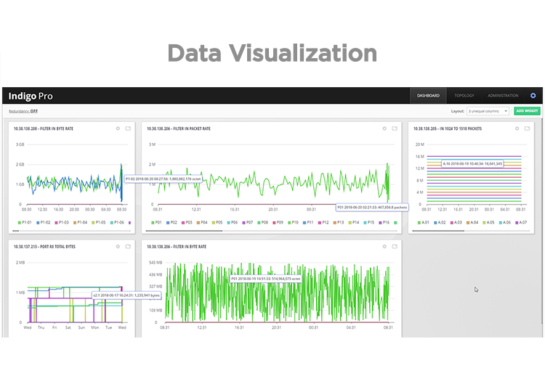This screenshot has width=545, height=392.
Task: Toggle P01 series in packet rate legend
Action: [158, 223]
